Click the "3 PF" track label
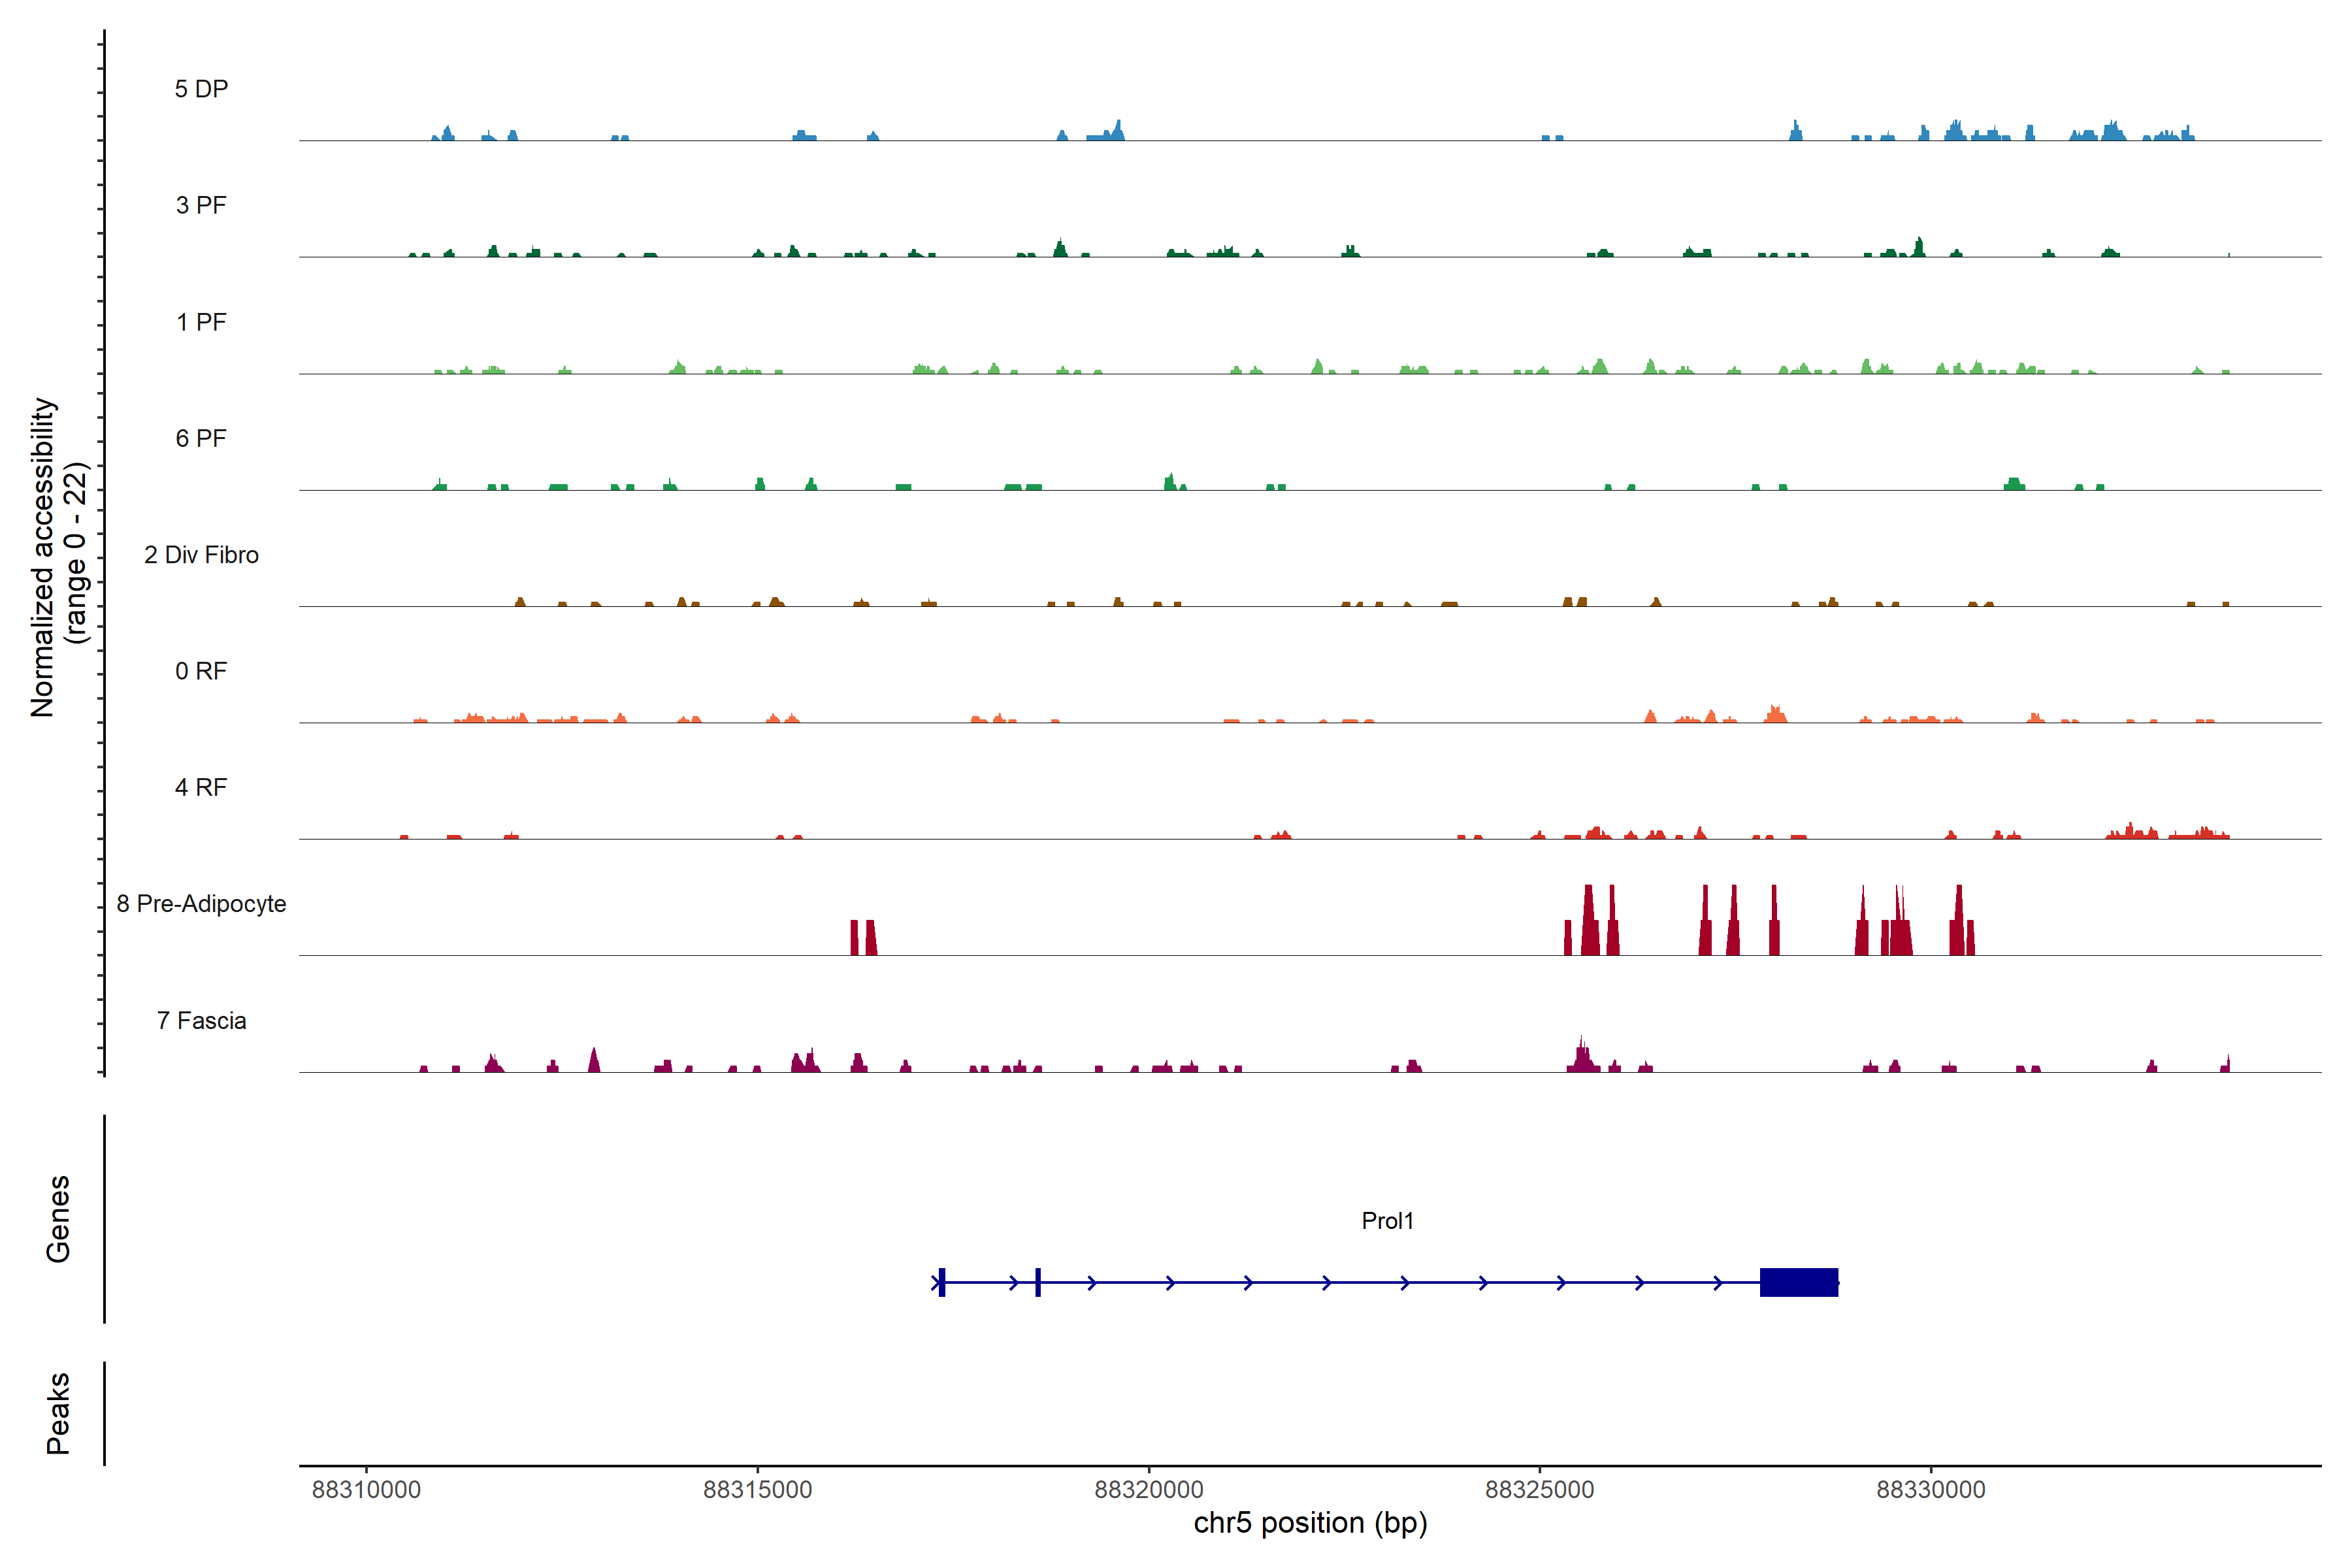Image resolution: width=2352 pixels, height=1568 pixels. click(201, 205)
